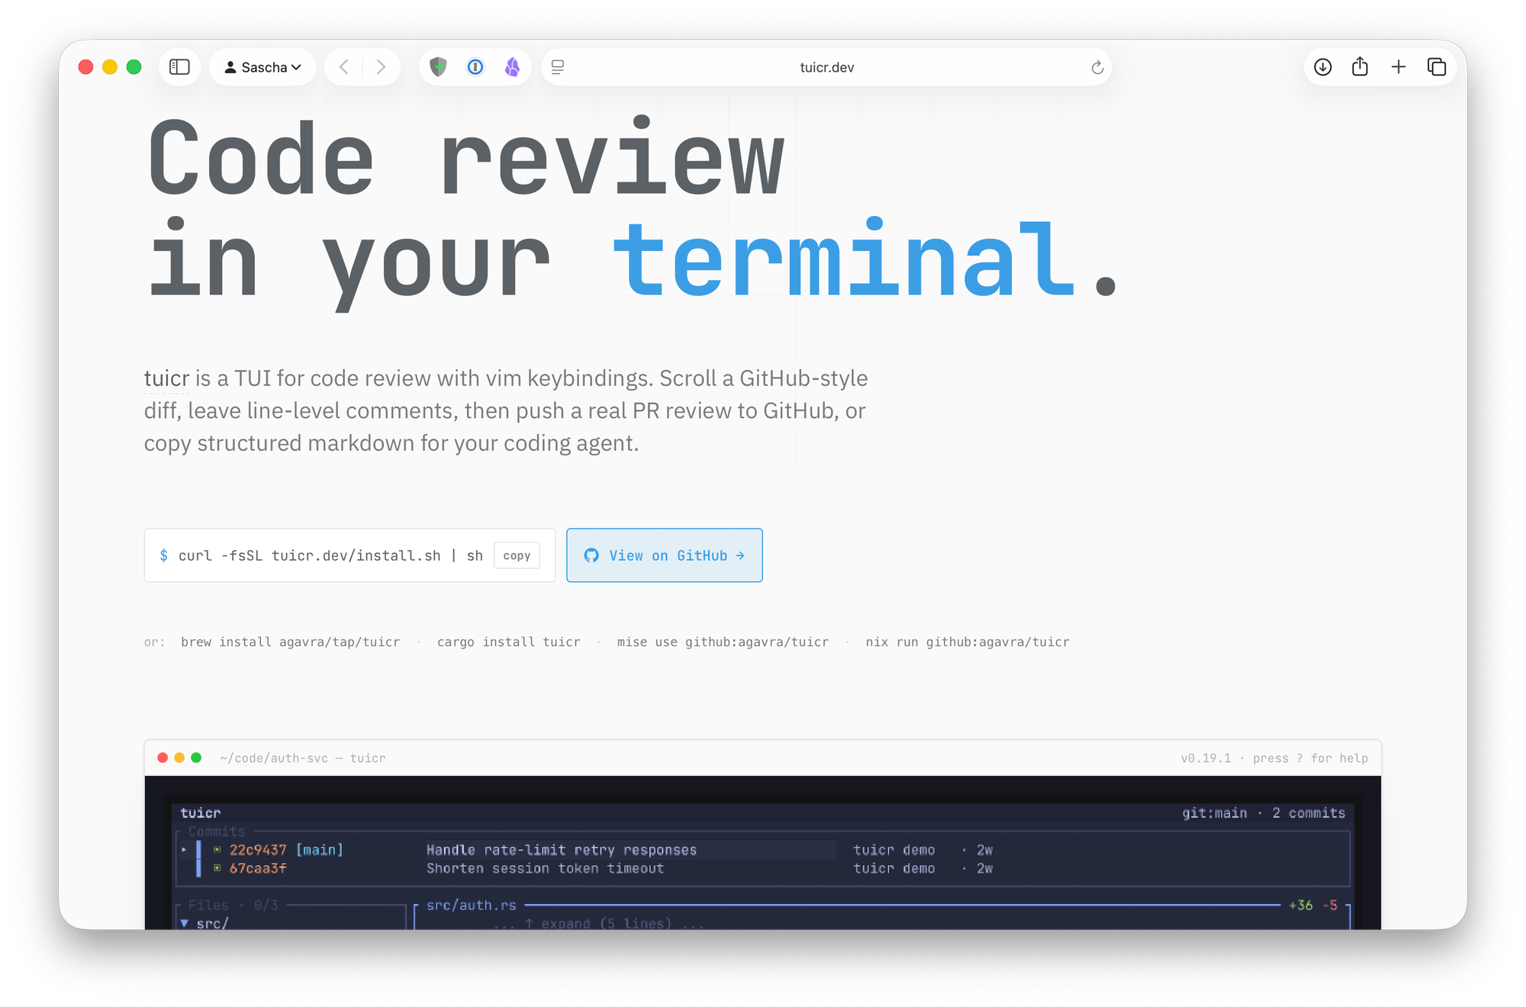Select commit 22c9437 in the Commits list

pos(258,850)
